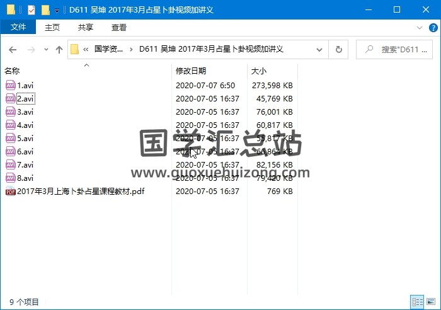The image size is (441, 310).
Task: Open the recent locations dropdown
Action: 46,50
